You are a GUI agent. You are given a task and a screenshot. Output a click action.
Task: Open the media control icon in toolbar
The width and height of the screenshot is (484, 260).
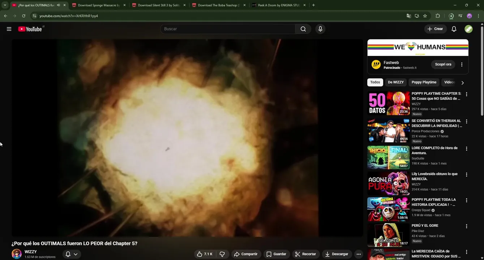click(x=460, y=16)
